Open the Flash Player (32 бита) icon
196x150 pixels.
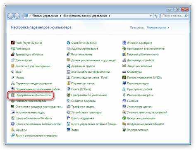click(13, 43)
